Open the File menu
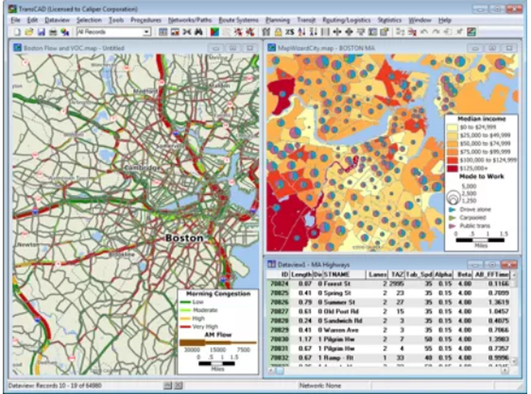This screenshot has height=394, width=531. point(15,20)
